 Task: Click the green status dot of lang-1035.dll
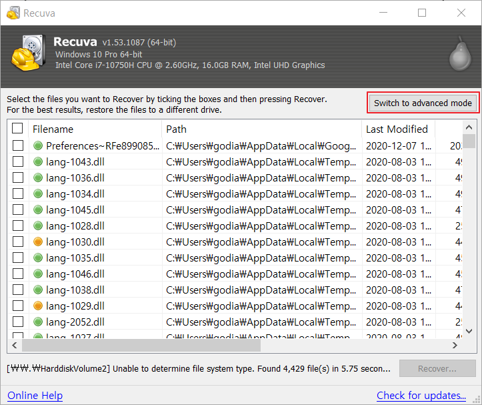coord(38,258)
